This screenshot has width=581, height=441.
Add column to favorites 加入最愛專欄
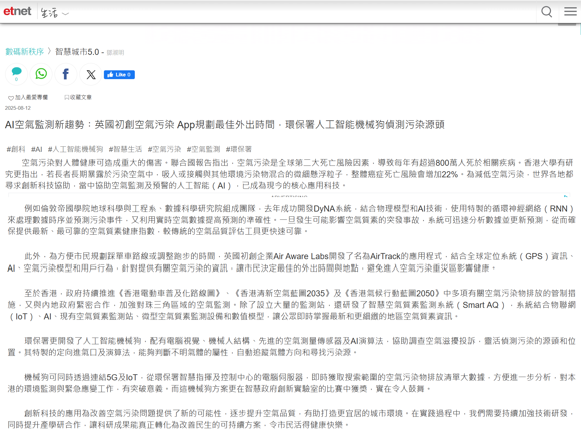coord(28,98)
